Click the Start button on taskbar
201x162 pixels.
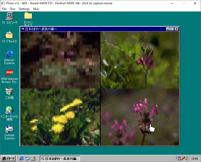click(8, 159)
